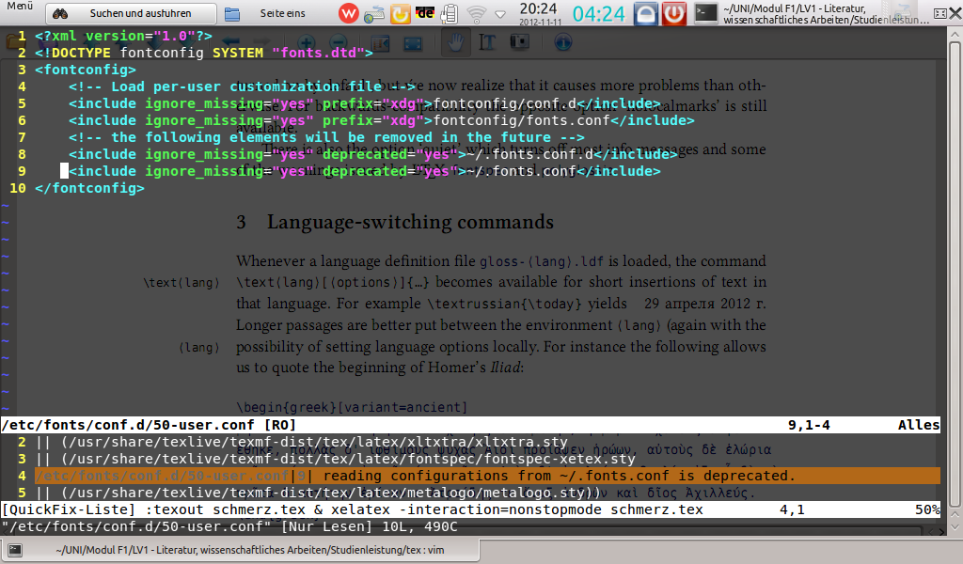Click the red power shutdown icon
Viewport: 963px width, 564px height.
673,13
